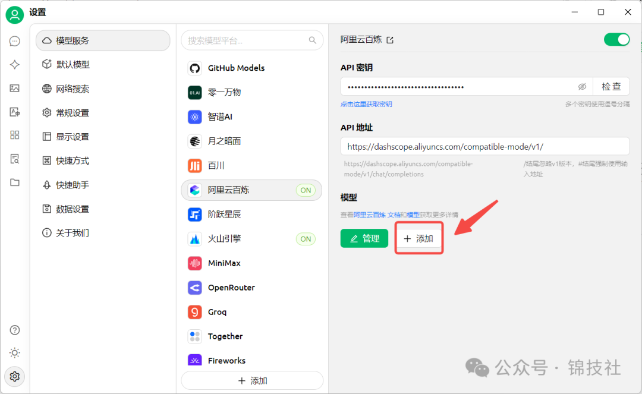The height and width of the screenshot is (394, 642).
Task: Open the agents star icon in sidebar
Action: click(15, 65)
